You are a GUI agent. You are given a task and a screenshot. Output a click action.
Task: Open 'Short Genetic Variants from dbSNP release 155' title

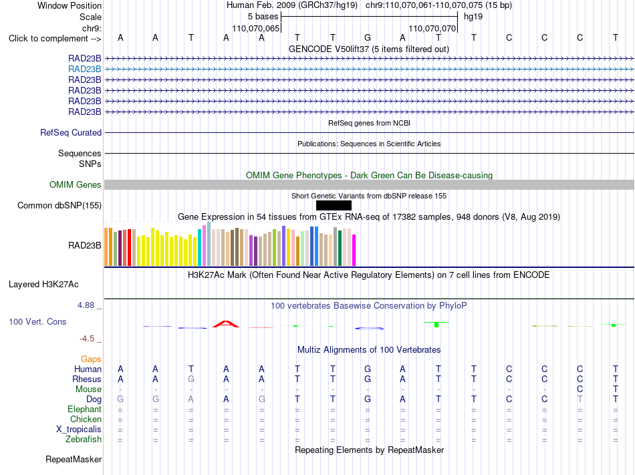click(369, 196)
